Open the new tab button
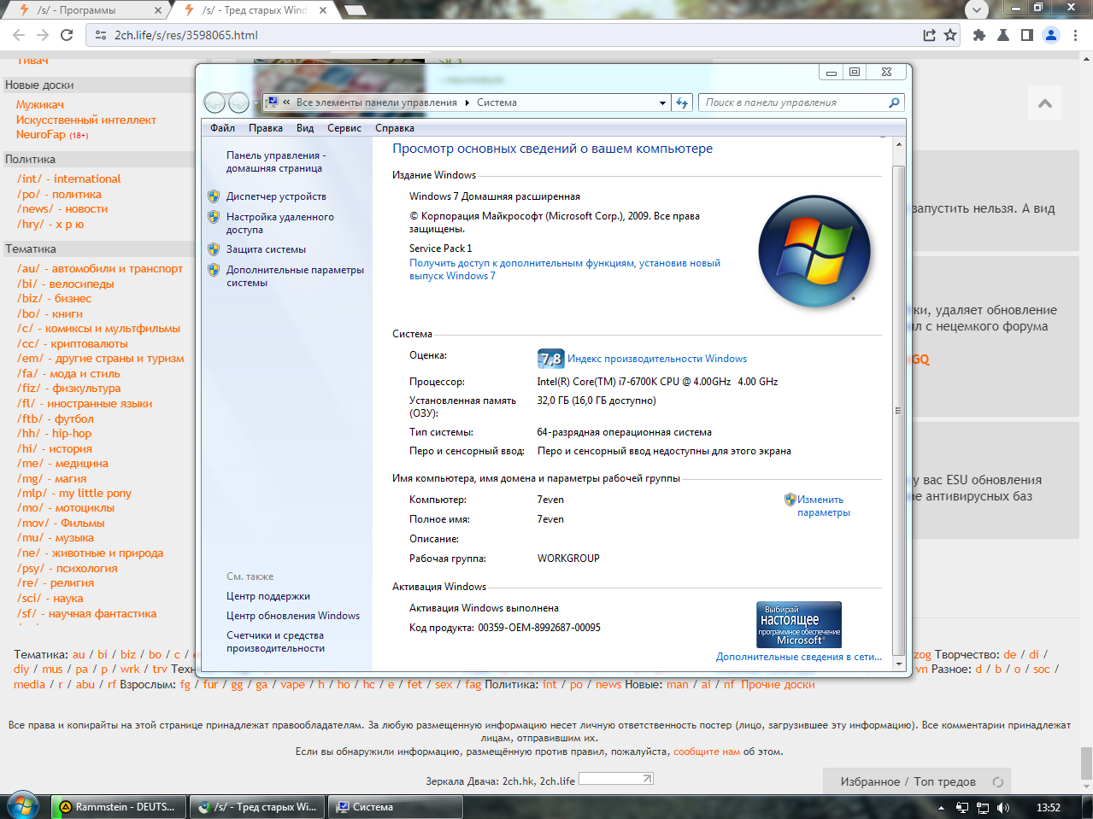1093x819 pixels. [x=354, y=10]
